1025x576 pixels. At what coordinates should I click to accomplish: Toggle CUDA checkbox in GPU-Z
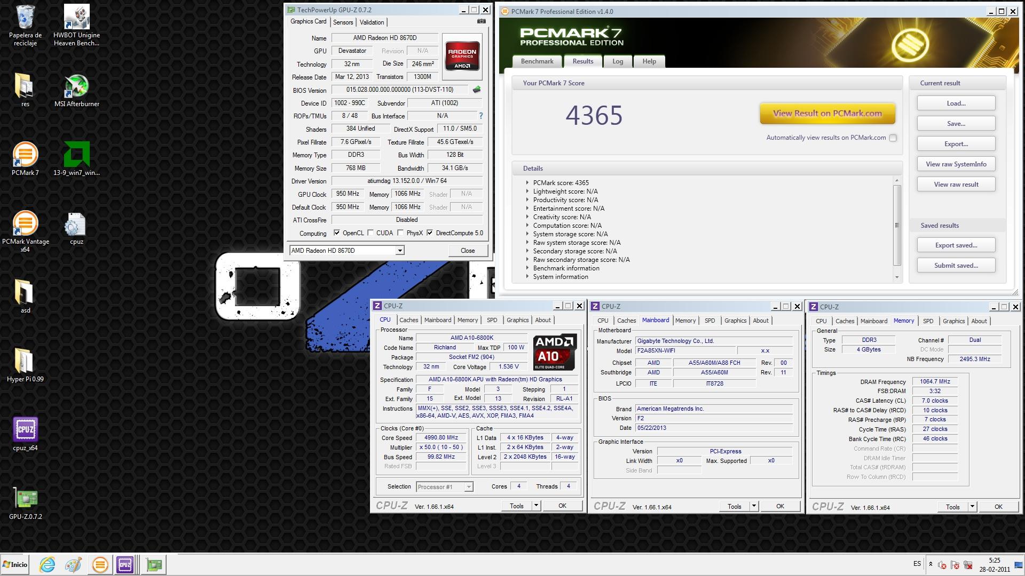(370, 233)
